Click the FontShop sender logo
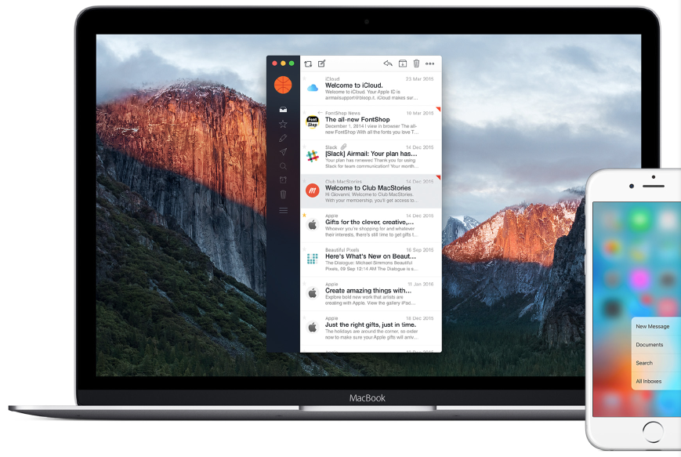 pos(312,122)
